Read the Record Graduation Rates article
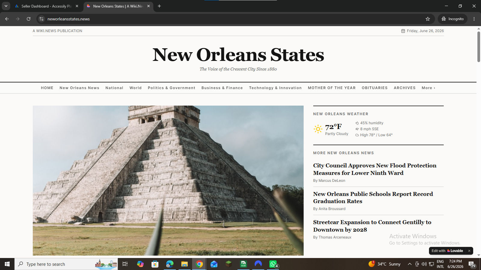 373,198
